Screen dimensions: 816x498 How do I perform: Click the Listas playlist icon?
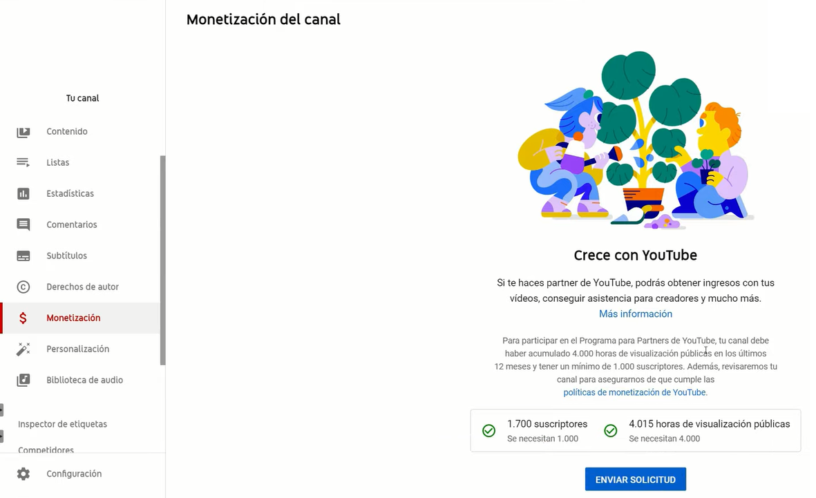pos(23,162)
